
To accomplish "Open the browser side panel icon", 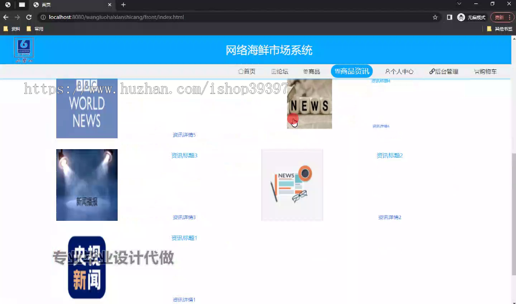I will pos(449,17).
